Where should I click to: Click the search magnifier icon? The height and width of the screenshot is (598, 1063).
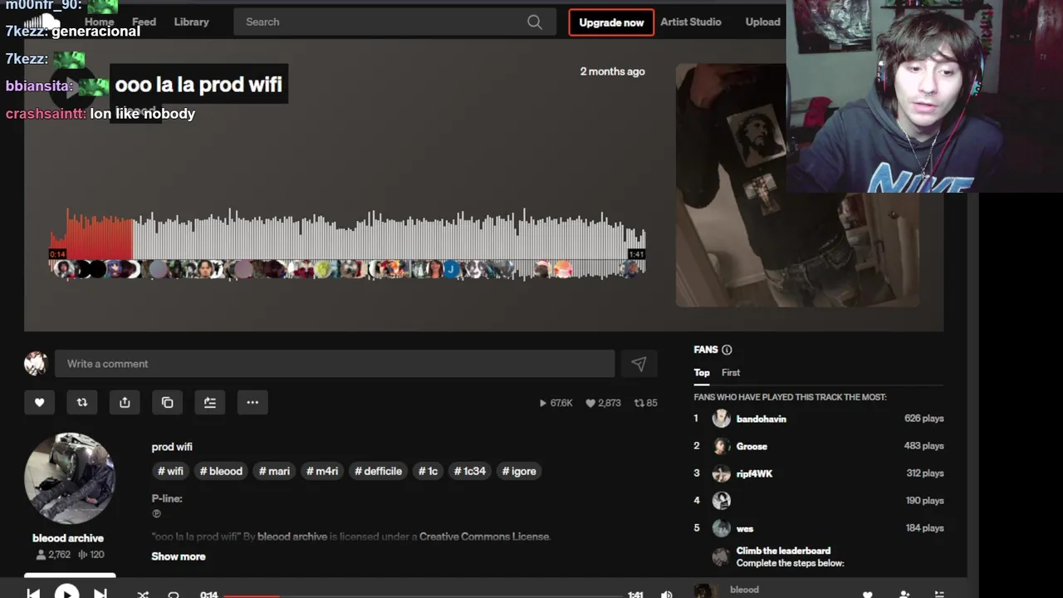click(535, 22)
